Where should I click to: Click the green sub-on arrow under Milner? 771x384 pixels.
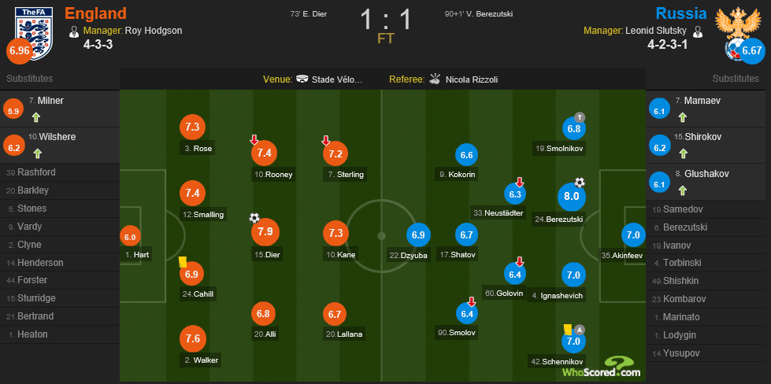click(37, 117)
